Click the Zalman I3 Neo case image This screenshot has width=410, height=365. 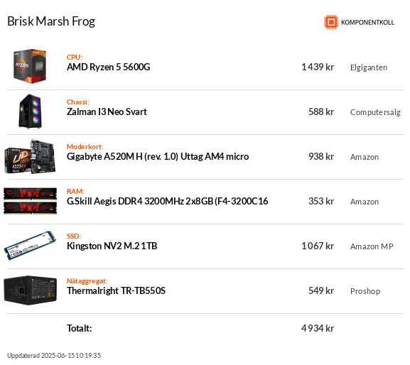pyautogui.click(x=31, y=111)
